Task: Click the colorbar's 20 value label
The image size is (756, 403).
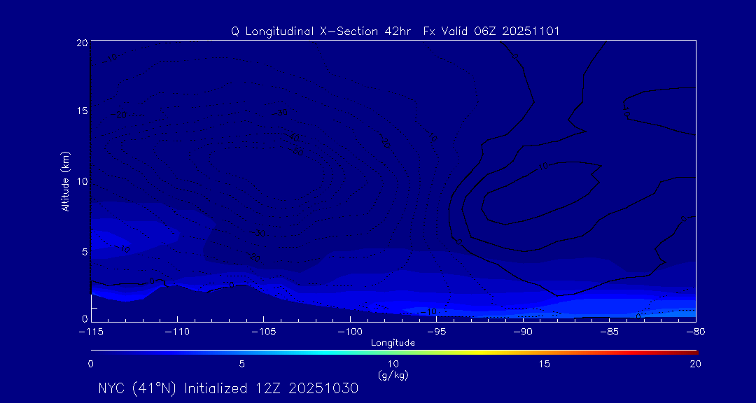Action: tap(695, 365)
